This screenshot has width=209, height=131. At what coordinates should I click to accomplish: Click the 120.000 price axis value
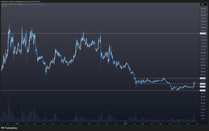[x=203, y=40]
